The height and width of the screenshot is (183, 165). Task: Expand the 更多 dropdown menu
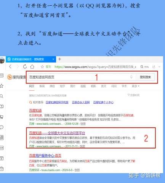(135, 86)
